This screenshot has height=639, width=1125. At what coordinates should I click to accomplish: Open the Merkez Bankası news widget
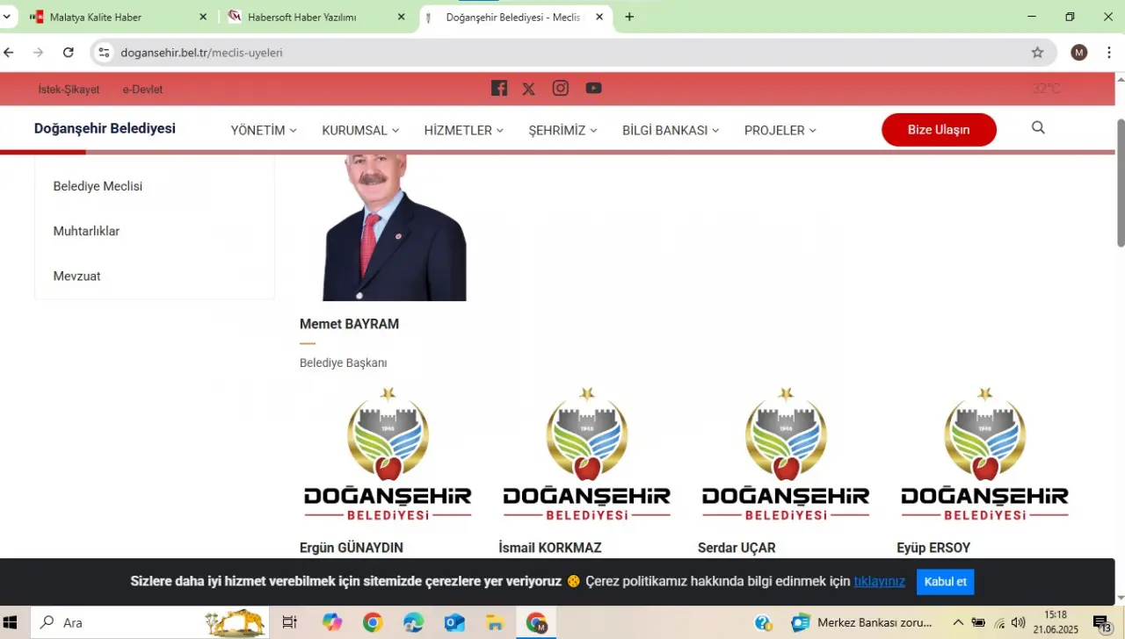(861, 622)
